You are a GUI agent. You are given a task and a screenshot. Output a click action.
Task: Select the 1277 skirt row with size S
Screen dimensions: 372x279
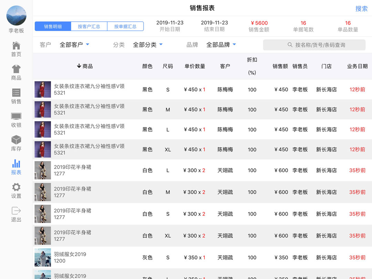click(x=203, y=214)
